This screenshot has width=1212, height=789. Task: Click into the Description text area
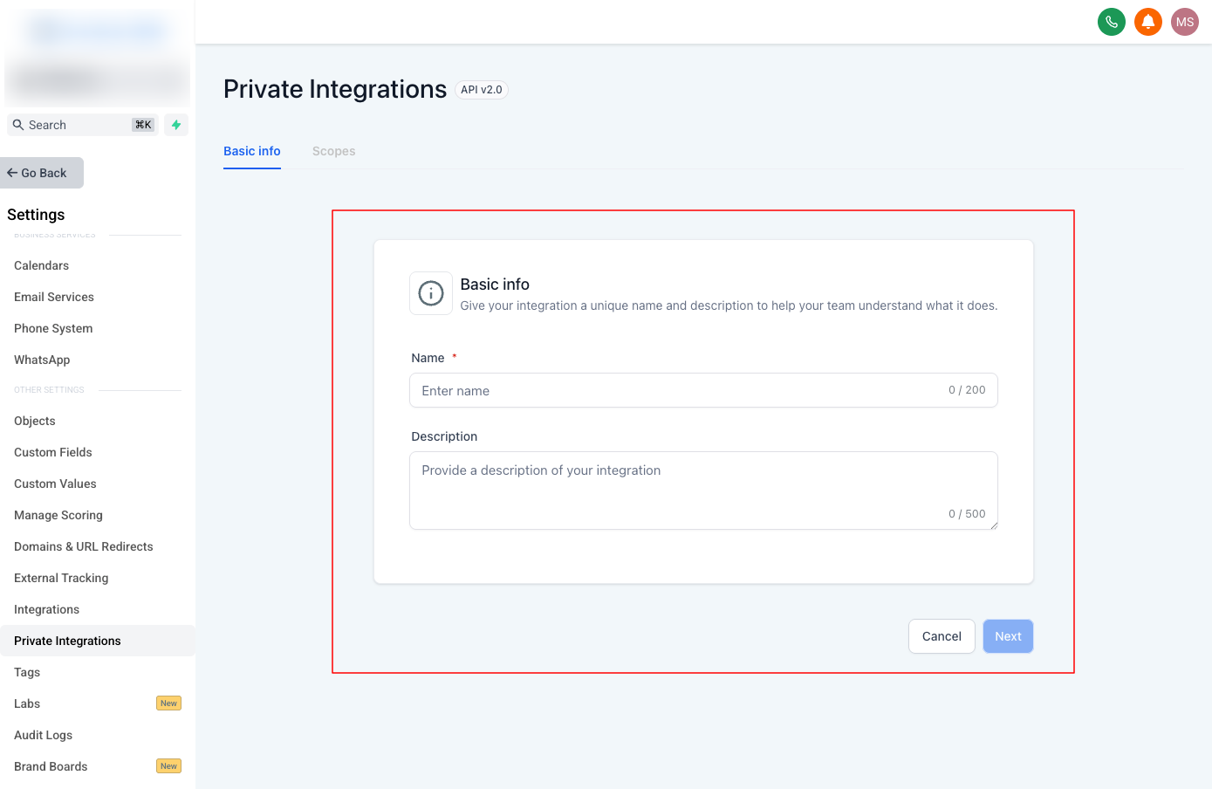[702, 490]
